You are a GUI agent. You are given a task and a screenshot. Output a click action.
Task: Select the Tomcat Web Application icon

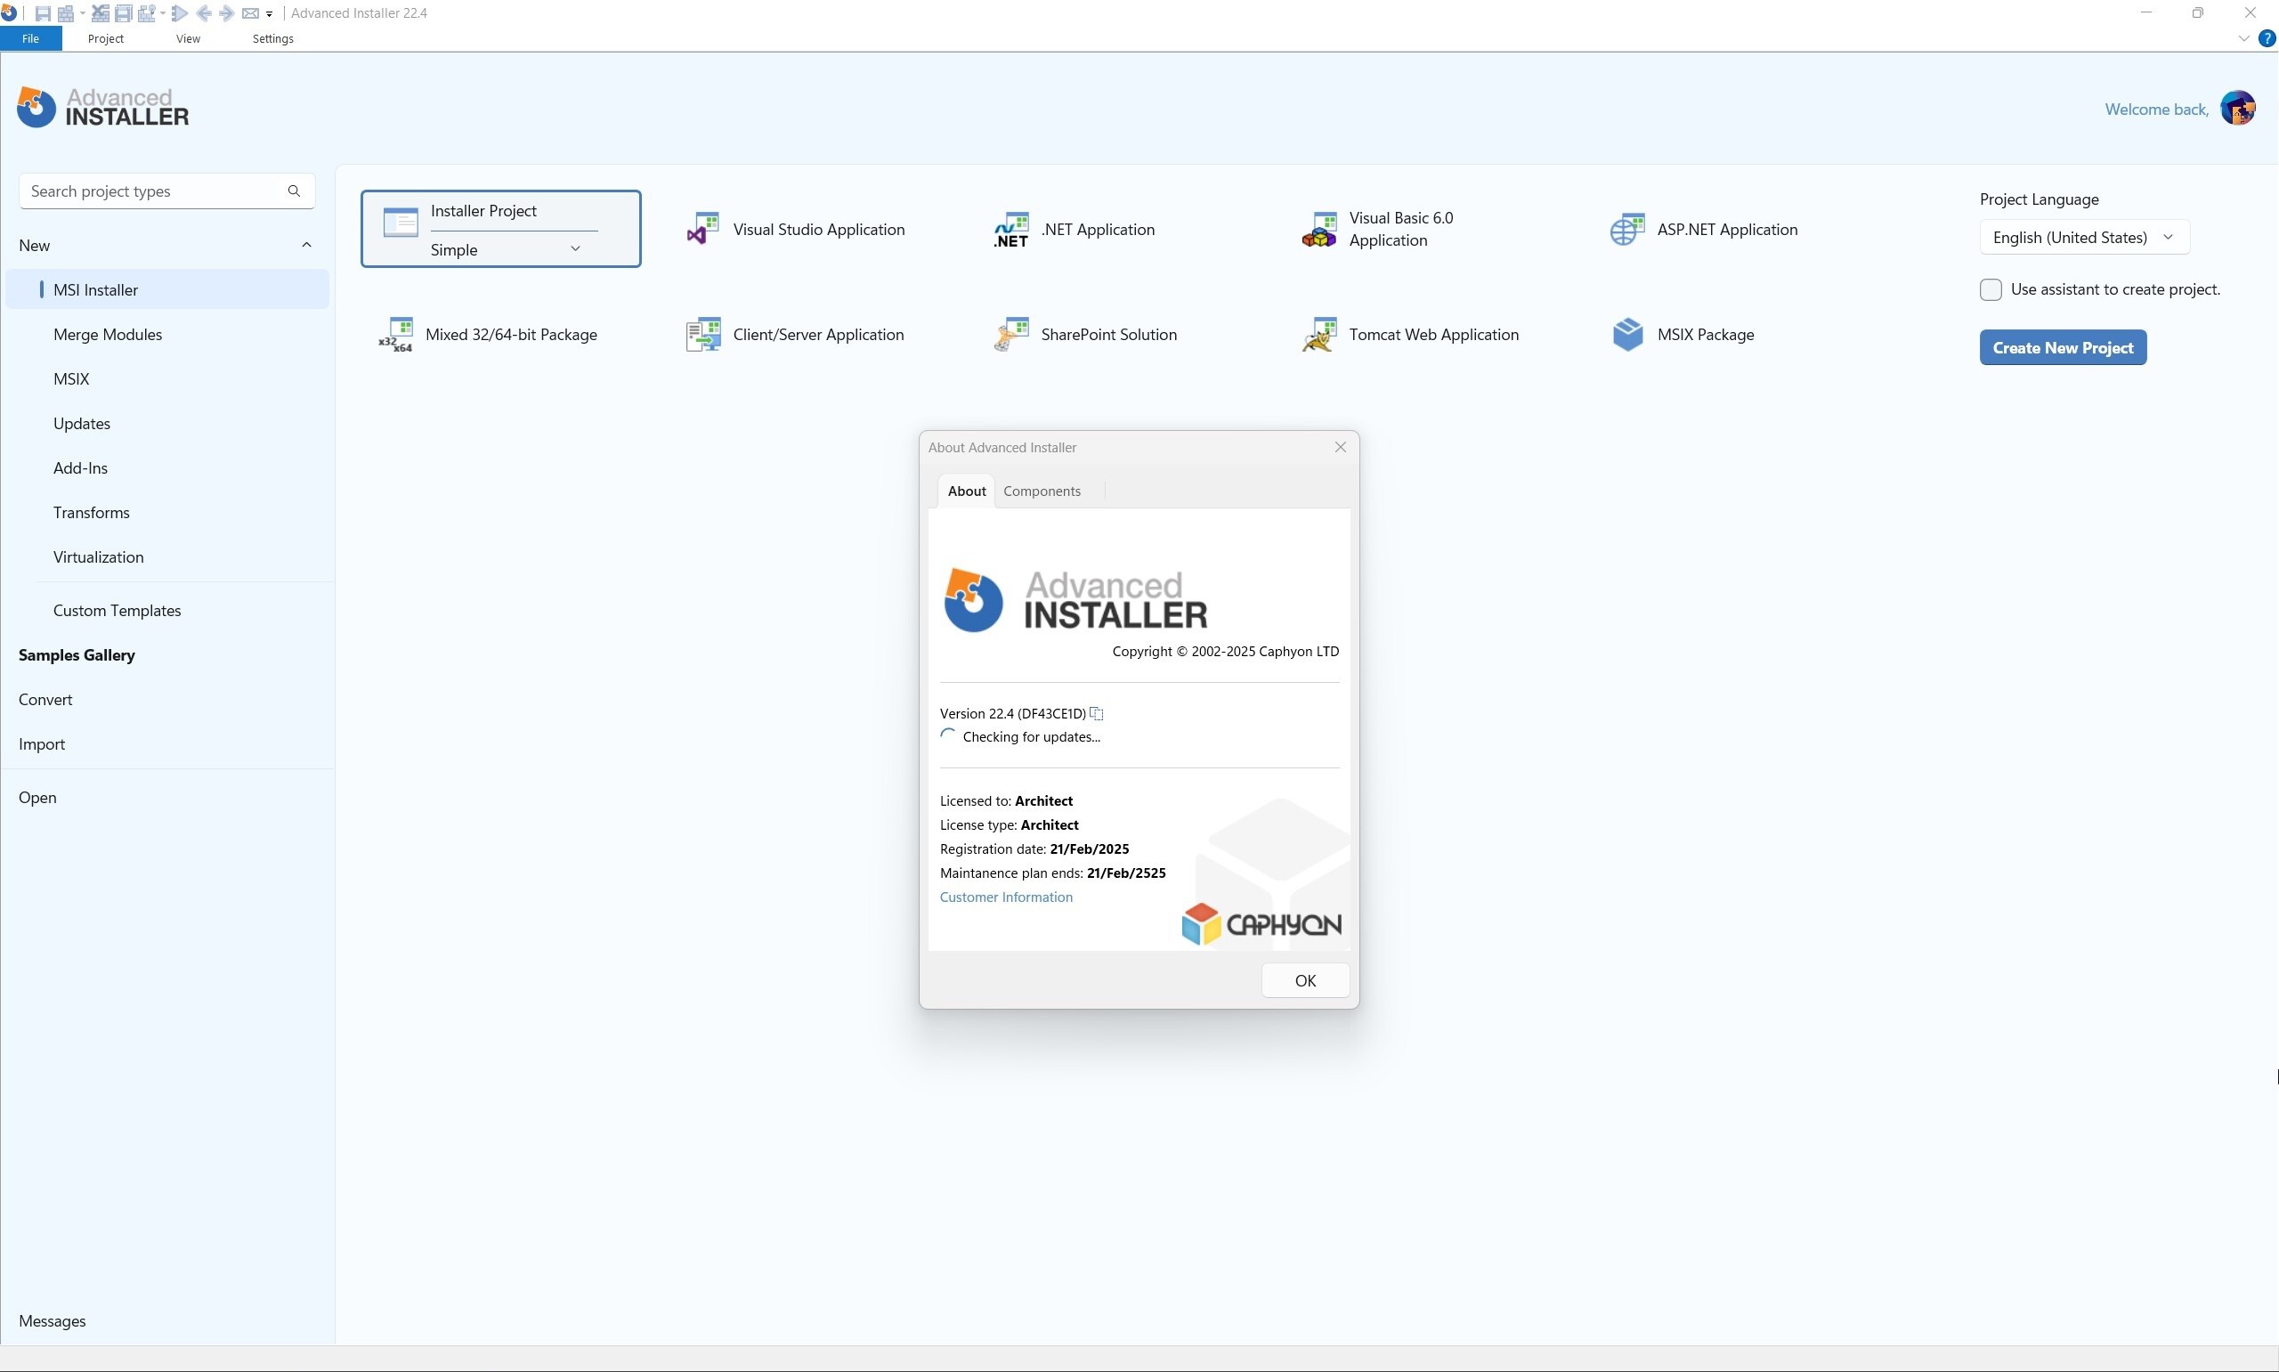click(x=1318, y=335)
